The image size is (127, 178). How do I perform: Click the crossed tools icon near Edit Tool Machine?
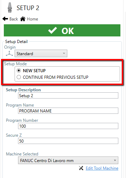pyautogui.click(x=81, y=168)
